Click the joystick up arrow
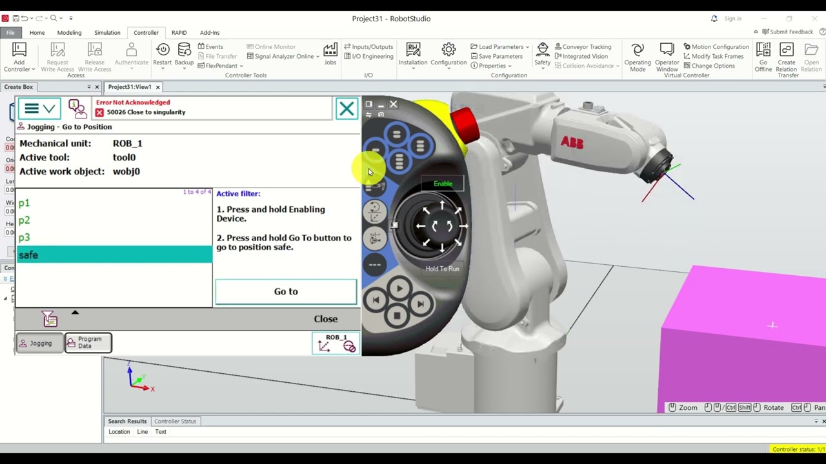Screen dimensions: 826x464 (442, 206)
